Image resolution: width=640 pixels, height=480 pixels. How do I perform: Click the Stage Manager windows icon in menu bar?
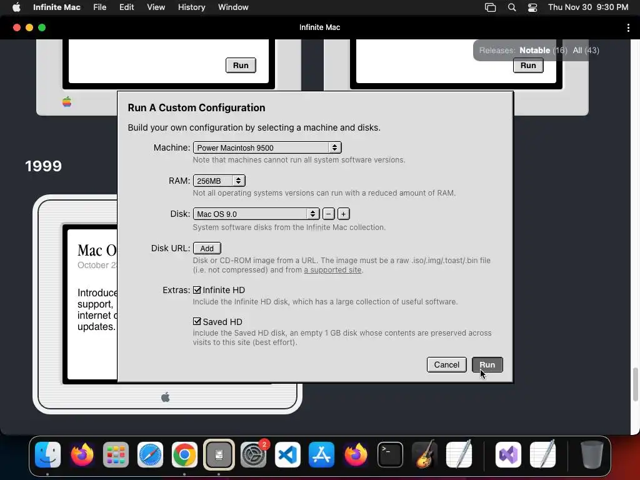click(490, 7)
